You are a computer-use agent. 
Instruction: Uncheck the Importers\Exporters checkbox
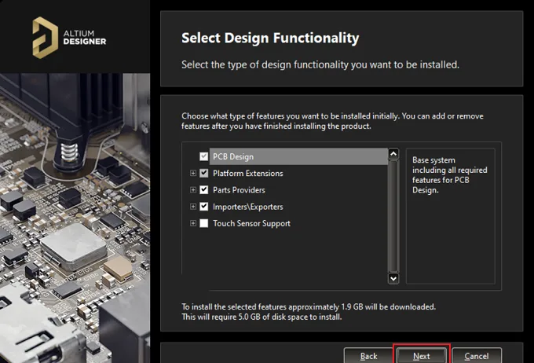pyautogui.click(x=203, y=207)
